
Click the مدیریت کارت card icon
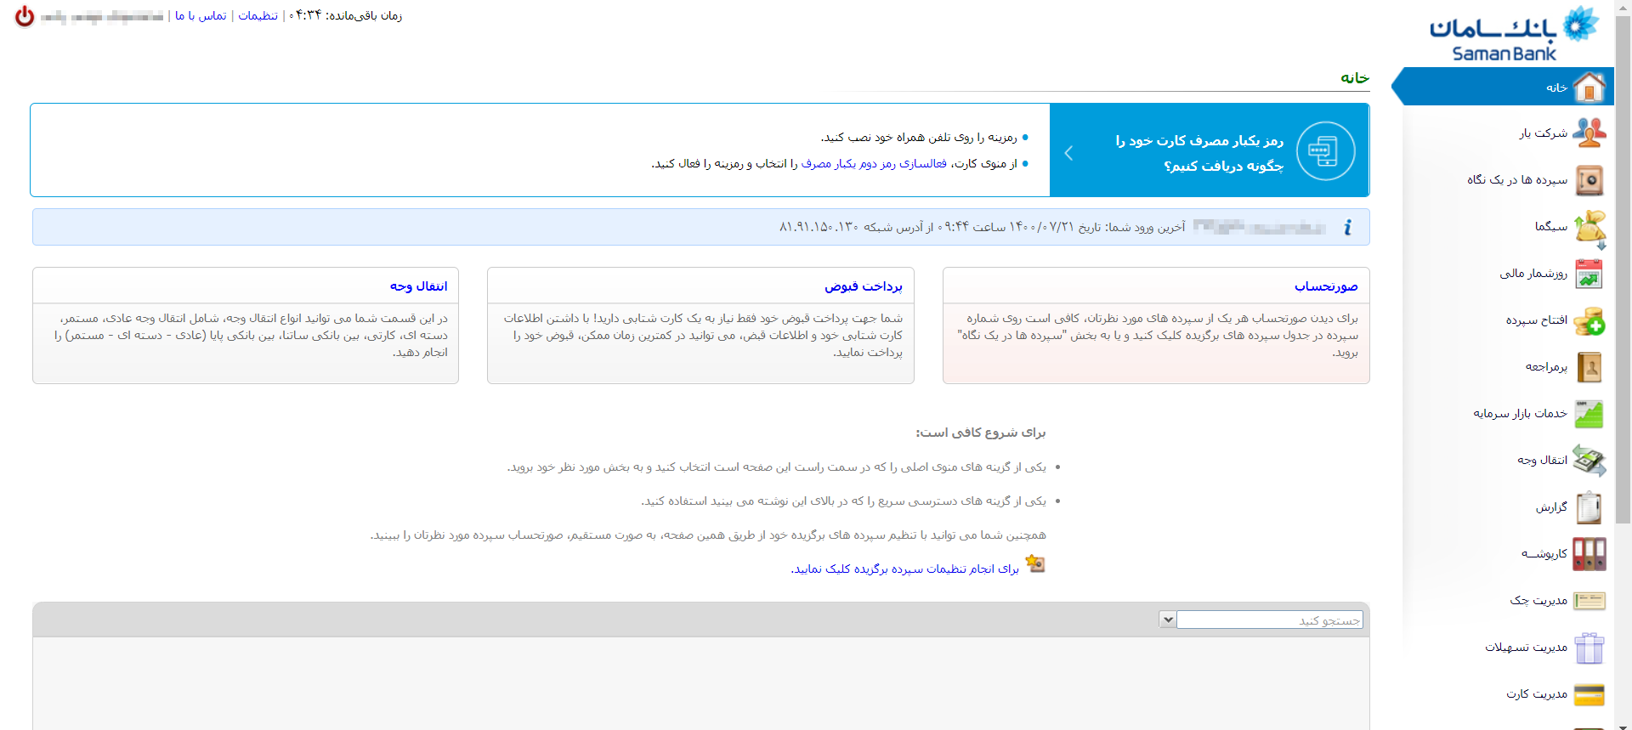point(1589,694)
